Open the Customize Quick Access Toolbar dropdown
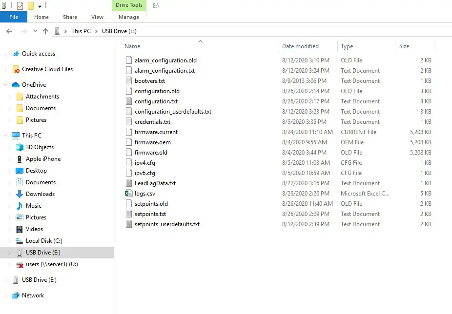The image size is (452, 314). click(39, 5)
